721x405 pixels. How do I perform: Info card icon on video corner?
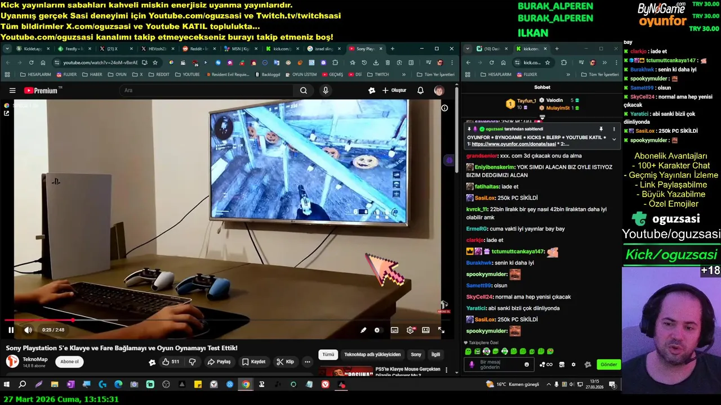[444, 108]
